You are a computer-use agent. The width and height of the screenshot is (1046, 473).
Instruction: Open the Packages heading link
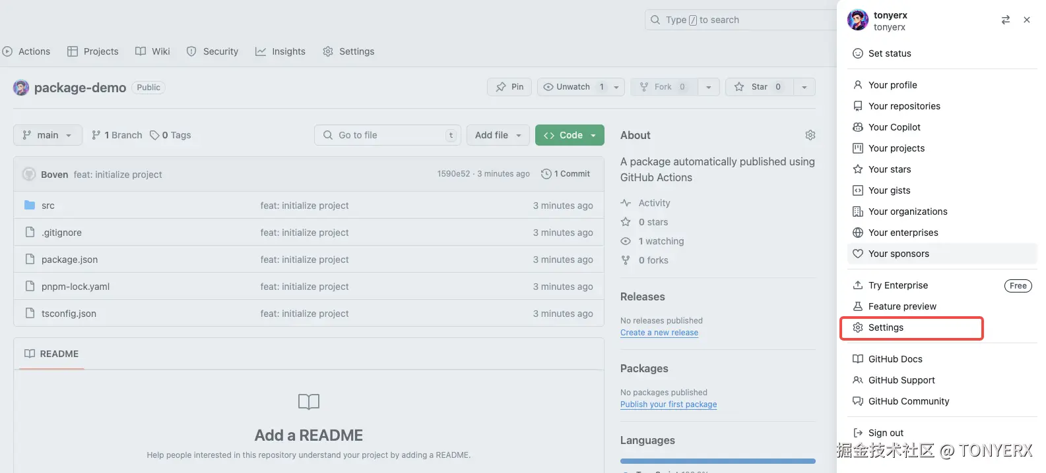[644, 368]
